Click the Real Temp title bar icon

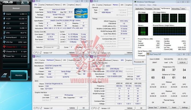pos(148,54)
